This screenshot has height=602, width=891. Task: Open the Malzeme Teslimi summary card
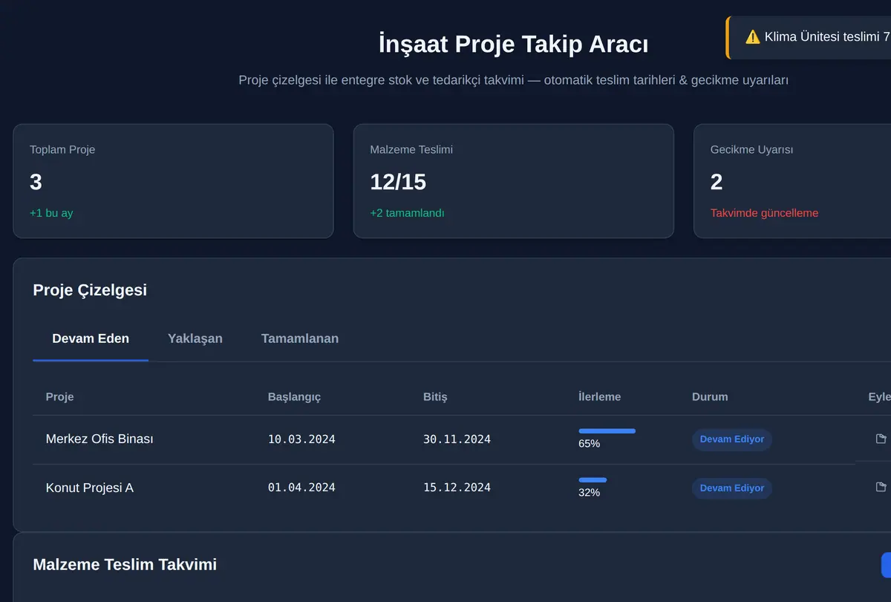[514, 181]
